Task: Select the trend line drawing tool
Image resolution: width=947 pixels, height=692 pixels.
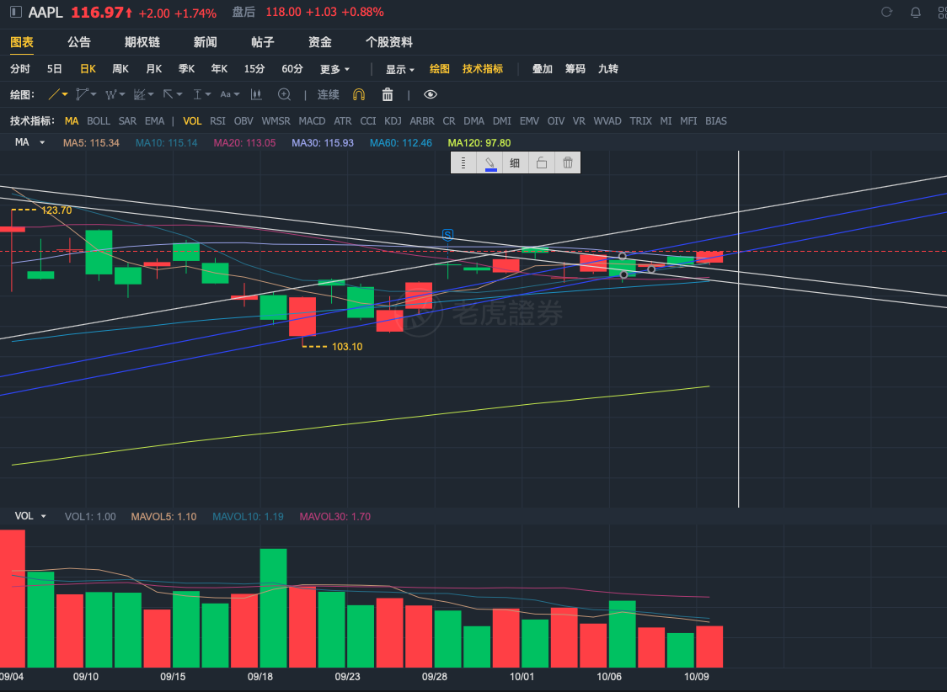Action: [54, 95]
